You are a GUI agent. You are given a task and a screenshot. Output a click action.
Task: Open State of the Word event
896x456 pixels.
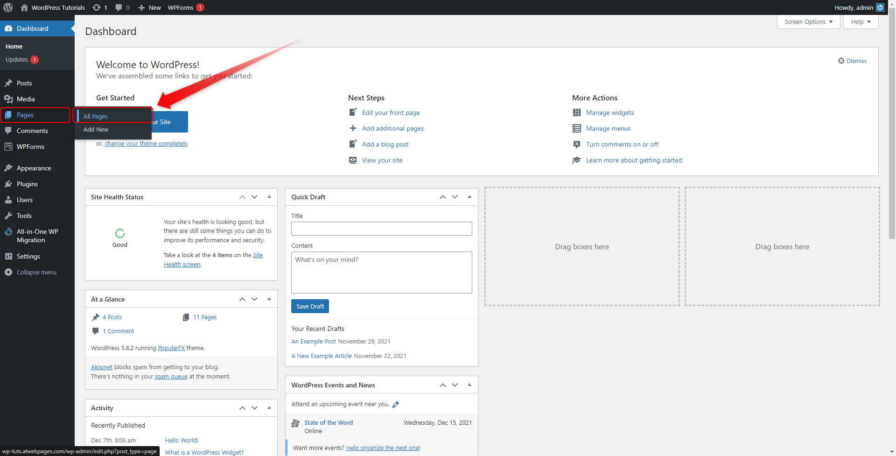click(329, 423)
